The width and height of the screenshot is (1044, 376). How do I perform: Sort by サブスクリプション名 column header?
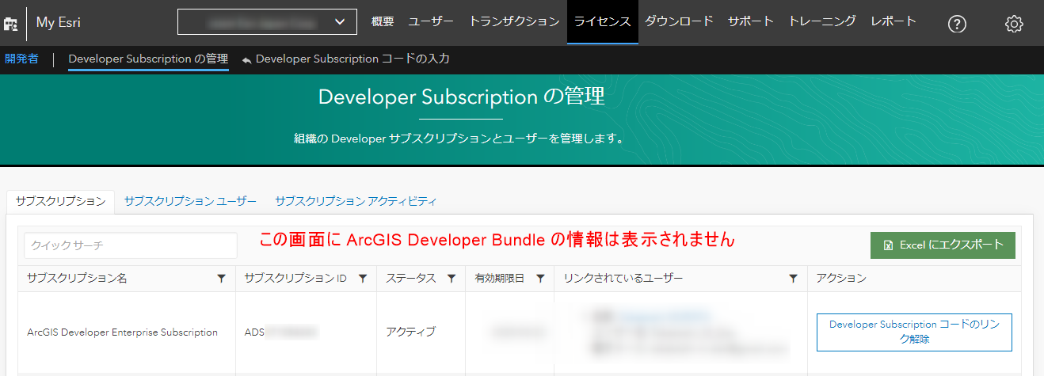pyautogui.click(x=77, y=279)
